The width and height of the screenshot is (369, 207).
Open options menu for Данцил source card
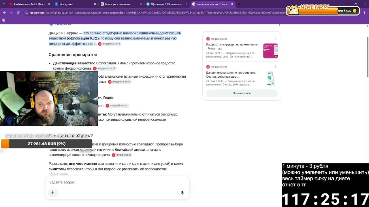tap(276, 67)
